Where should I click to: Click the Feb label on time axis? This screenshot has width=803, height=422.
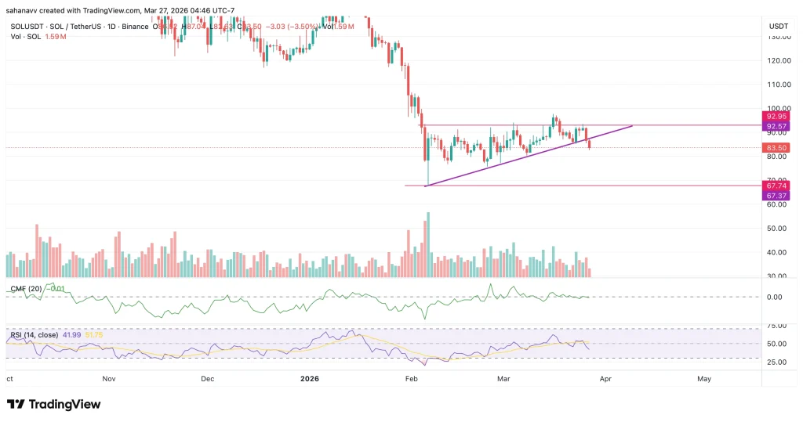click(x=411, y=378)
